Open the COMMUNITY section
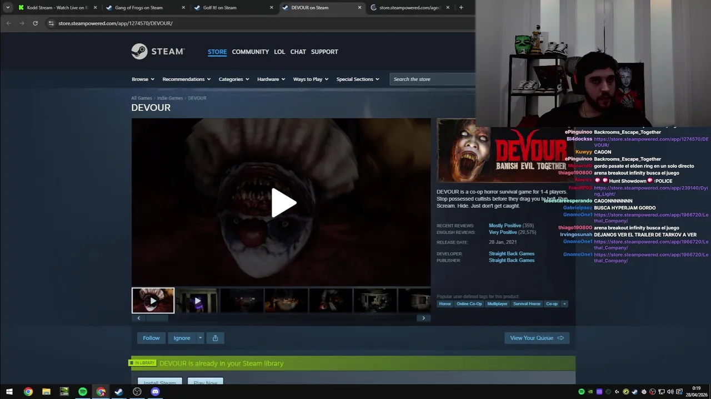The image size is (711, 399). 251,52
